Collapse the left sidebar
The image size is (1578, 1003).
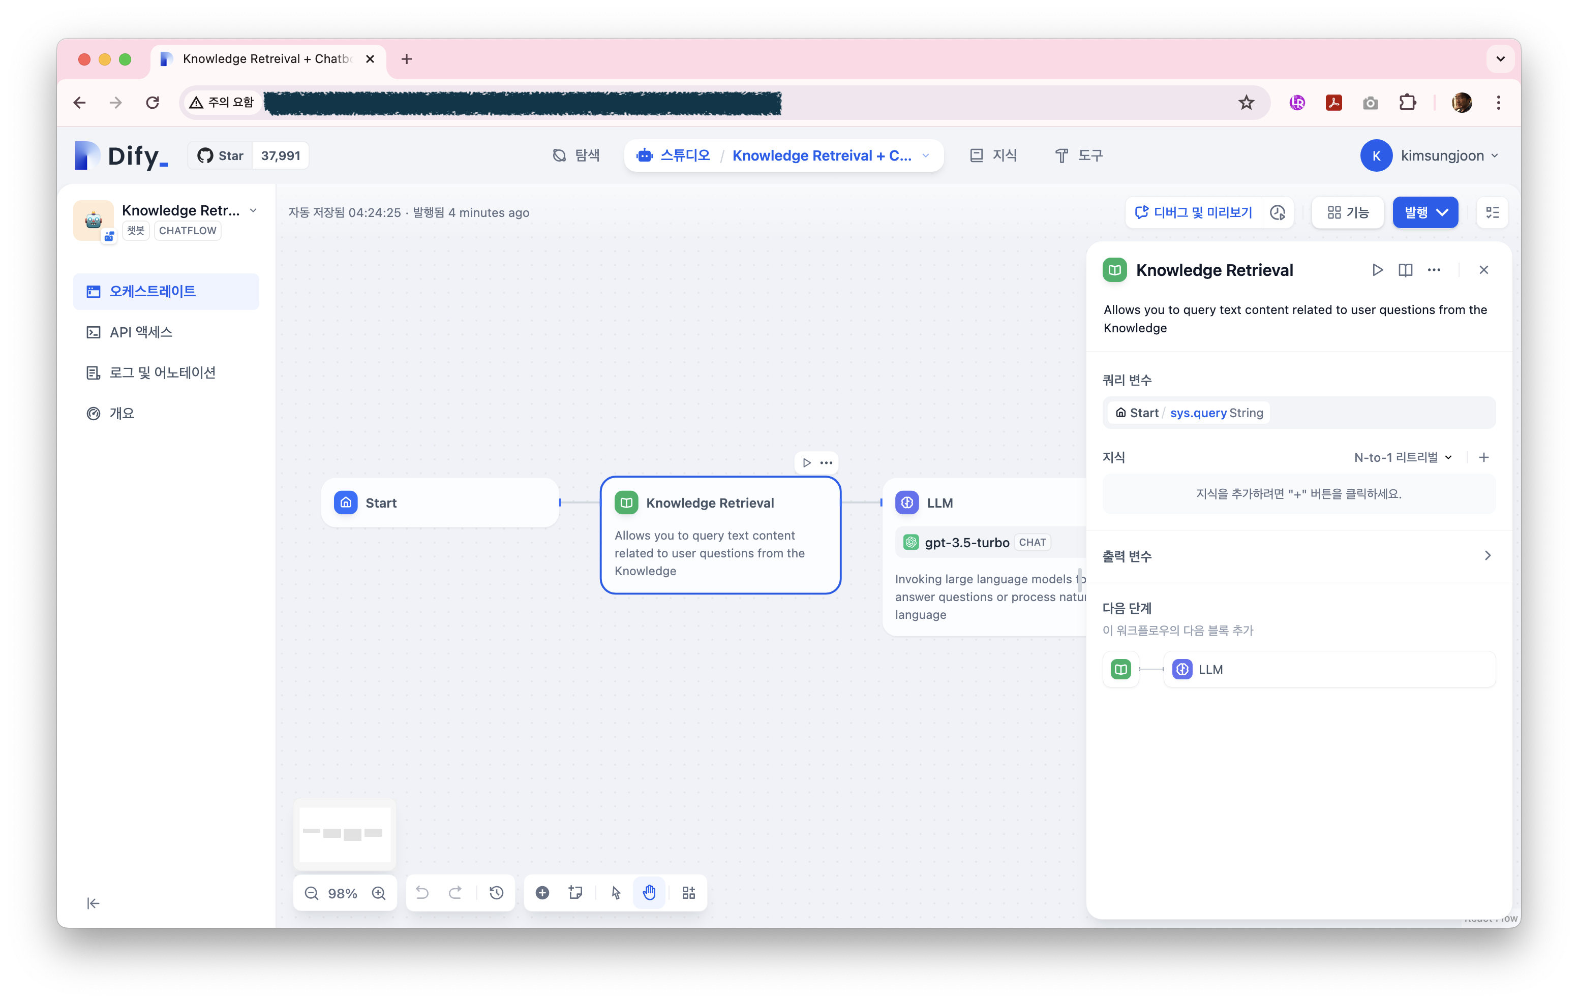pyautogui.click(x=93, y=903)
